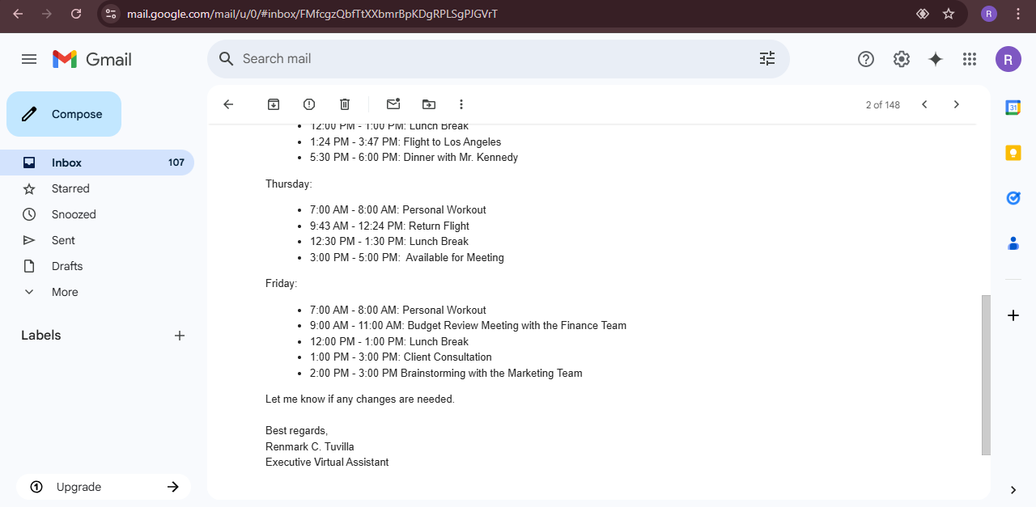
Task: Go to the older email arrow
Action: [x=957, y=104]
